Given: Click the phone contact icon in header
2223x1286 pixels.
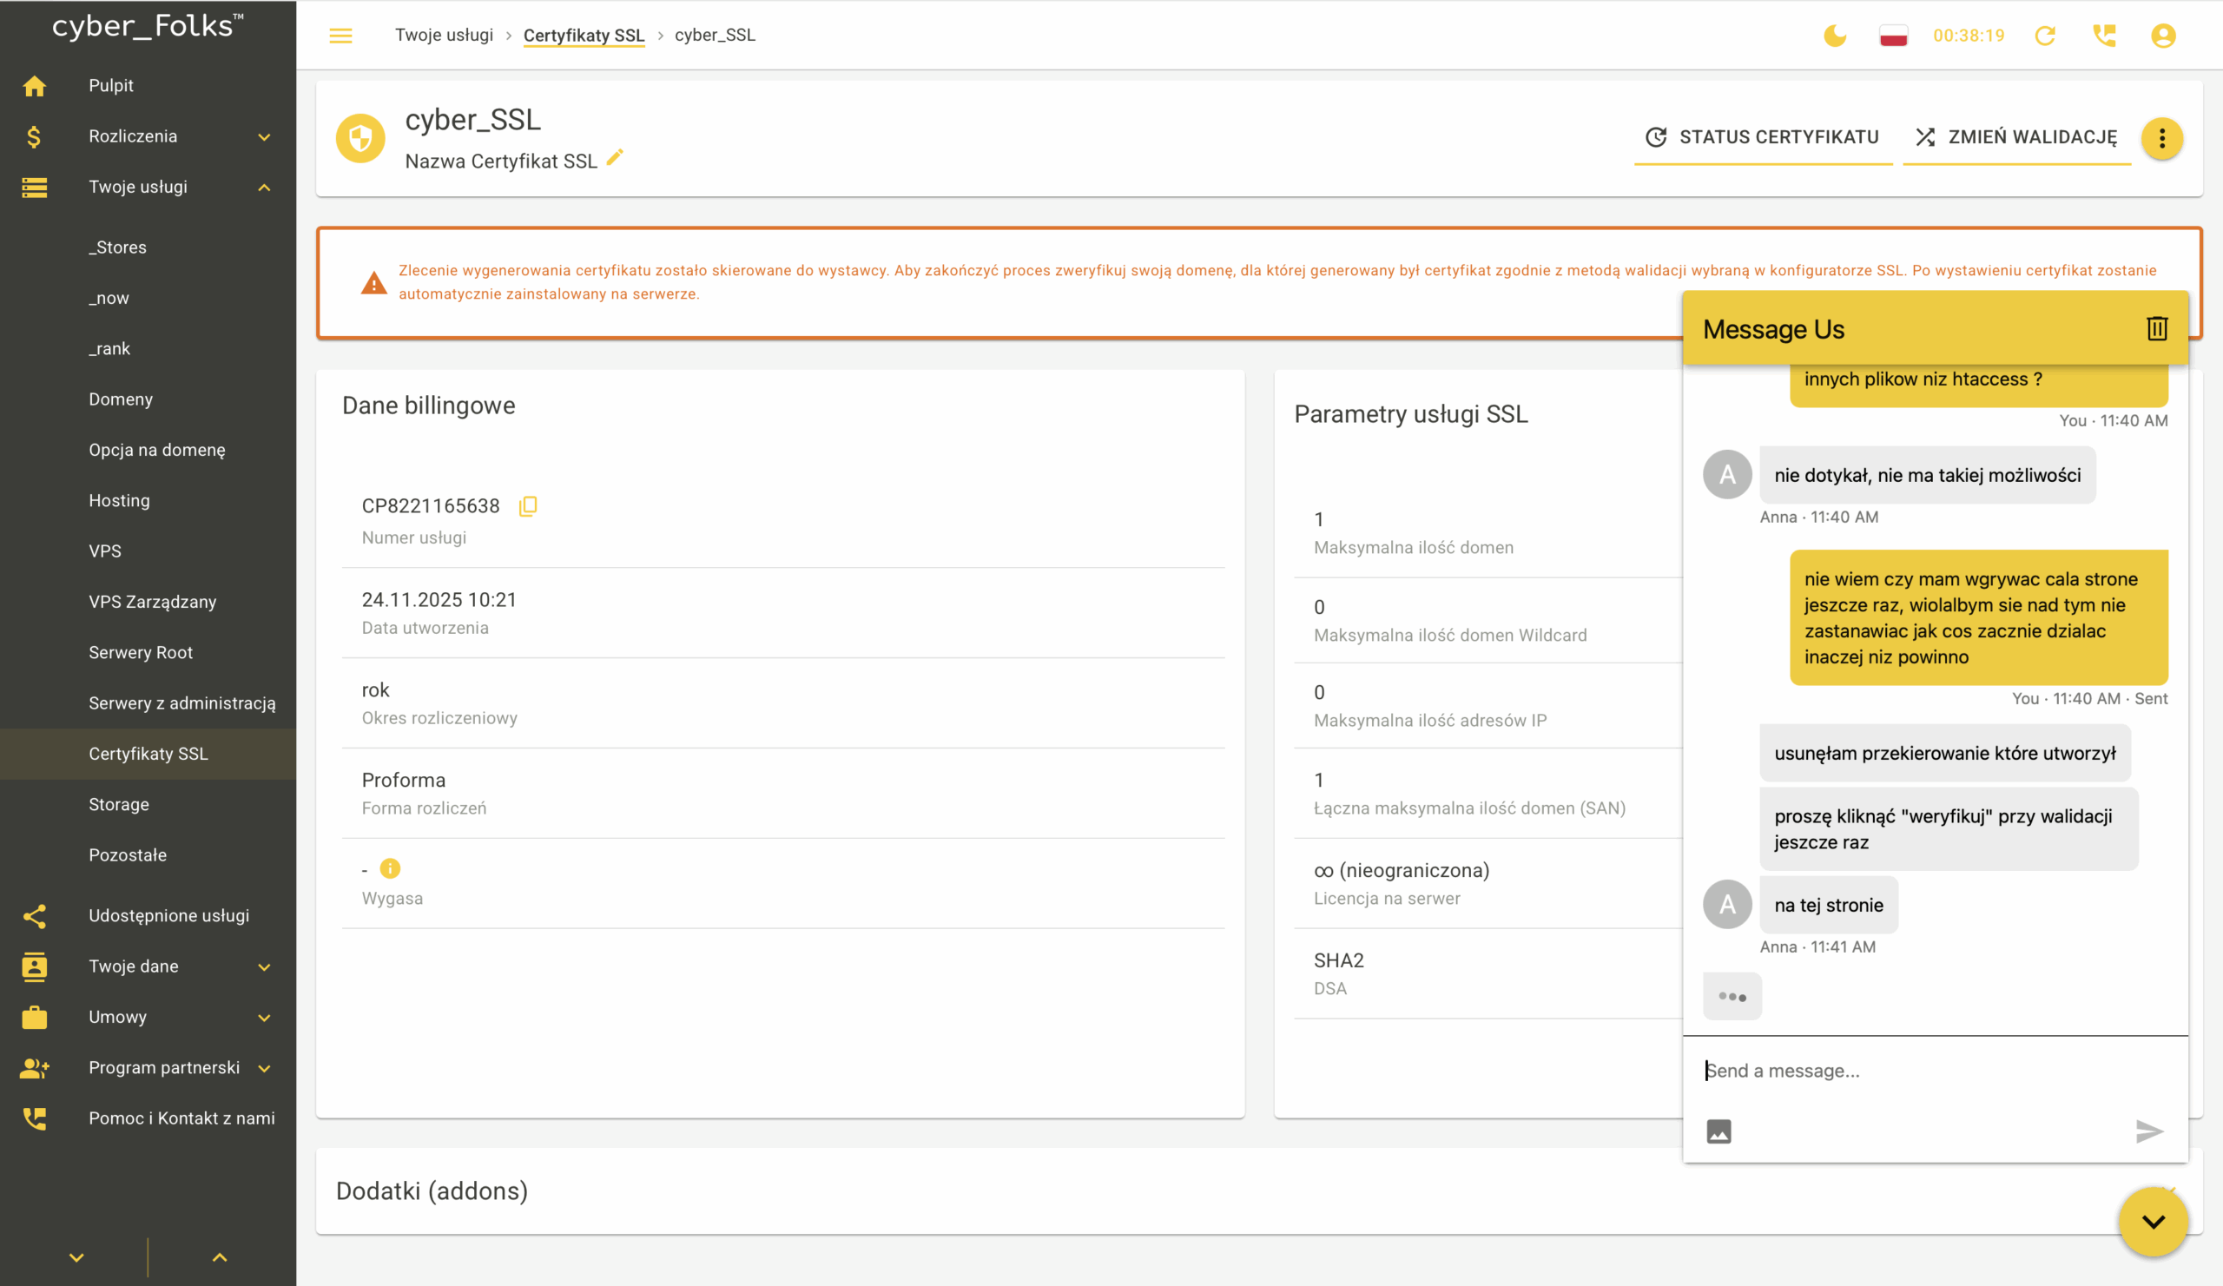Looking at the screenshot, I should click(2104, 36).
